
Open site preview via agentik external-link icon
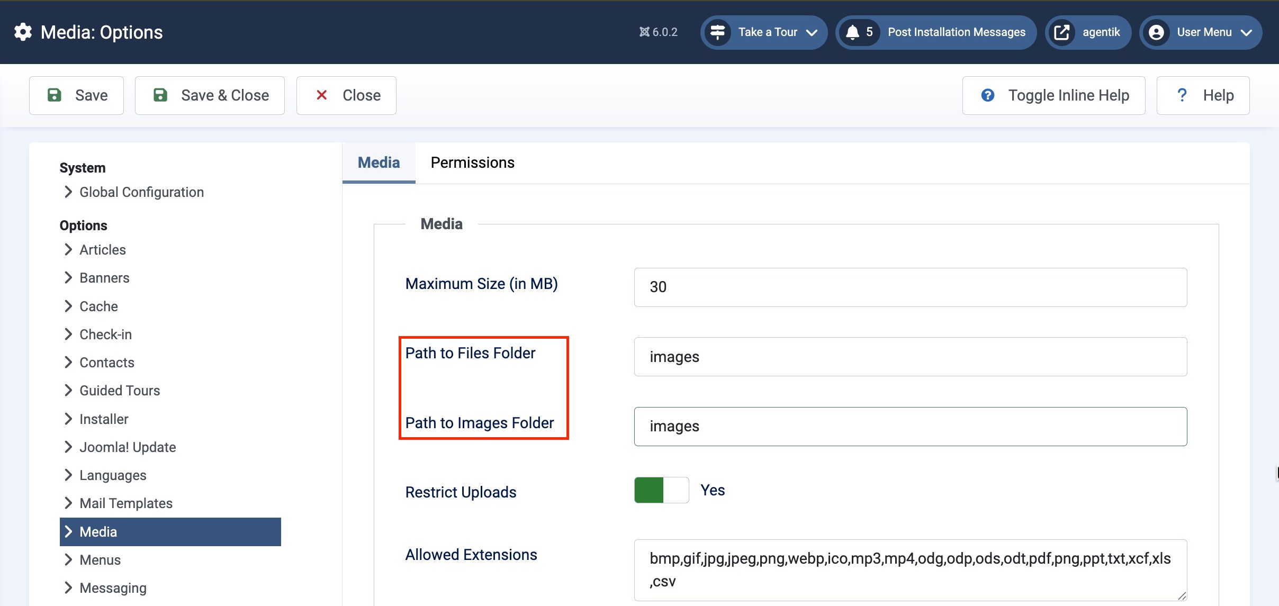point(1061,32)
